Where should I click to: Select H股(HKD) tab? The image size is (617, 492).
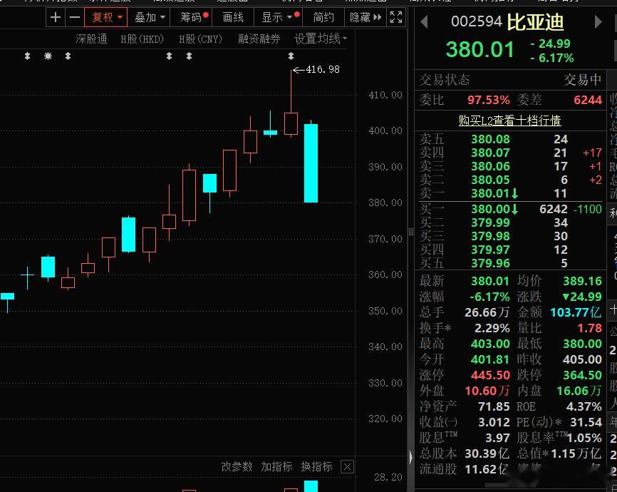[142, 39]
